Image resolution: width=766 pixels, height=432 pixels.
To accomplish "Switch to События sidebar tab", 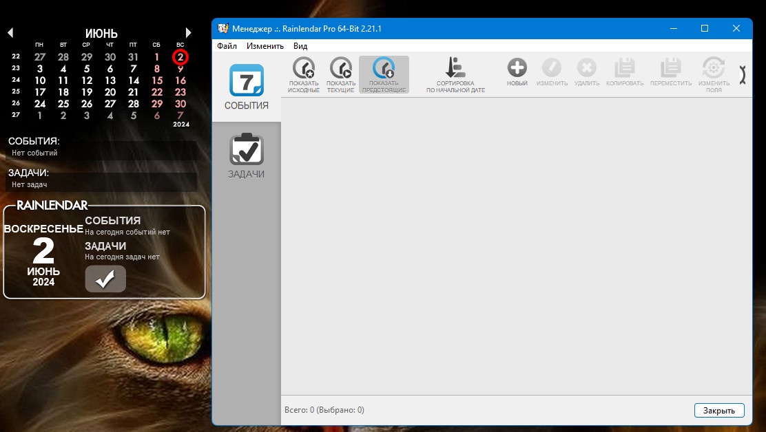I will pyautogui.click(x=246, y=87).
